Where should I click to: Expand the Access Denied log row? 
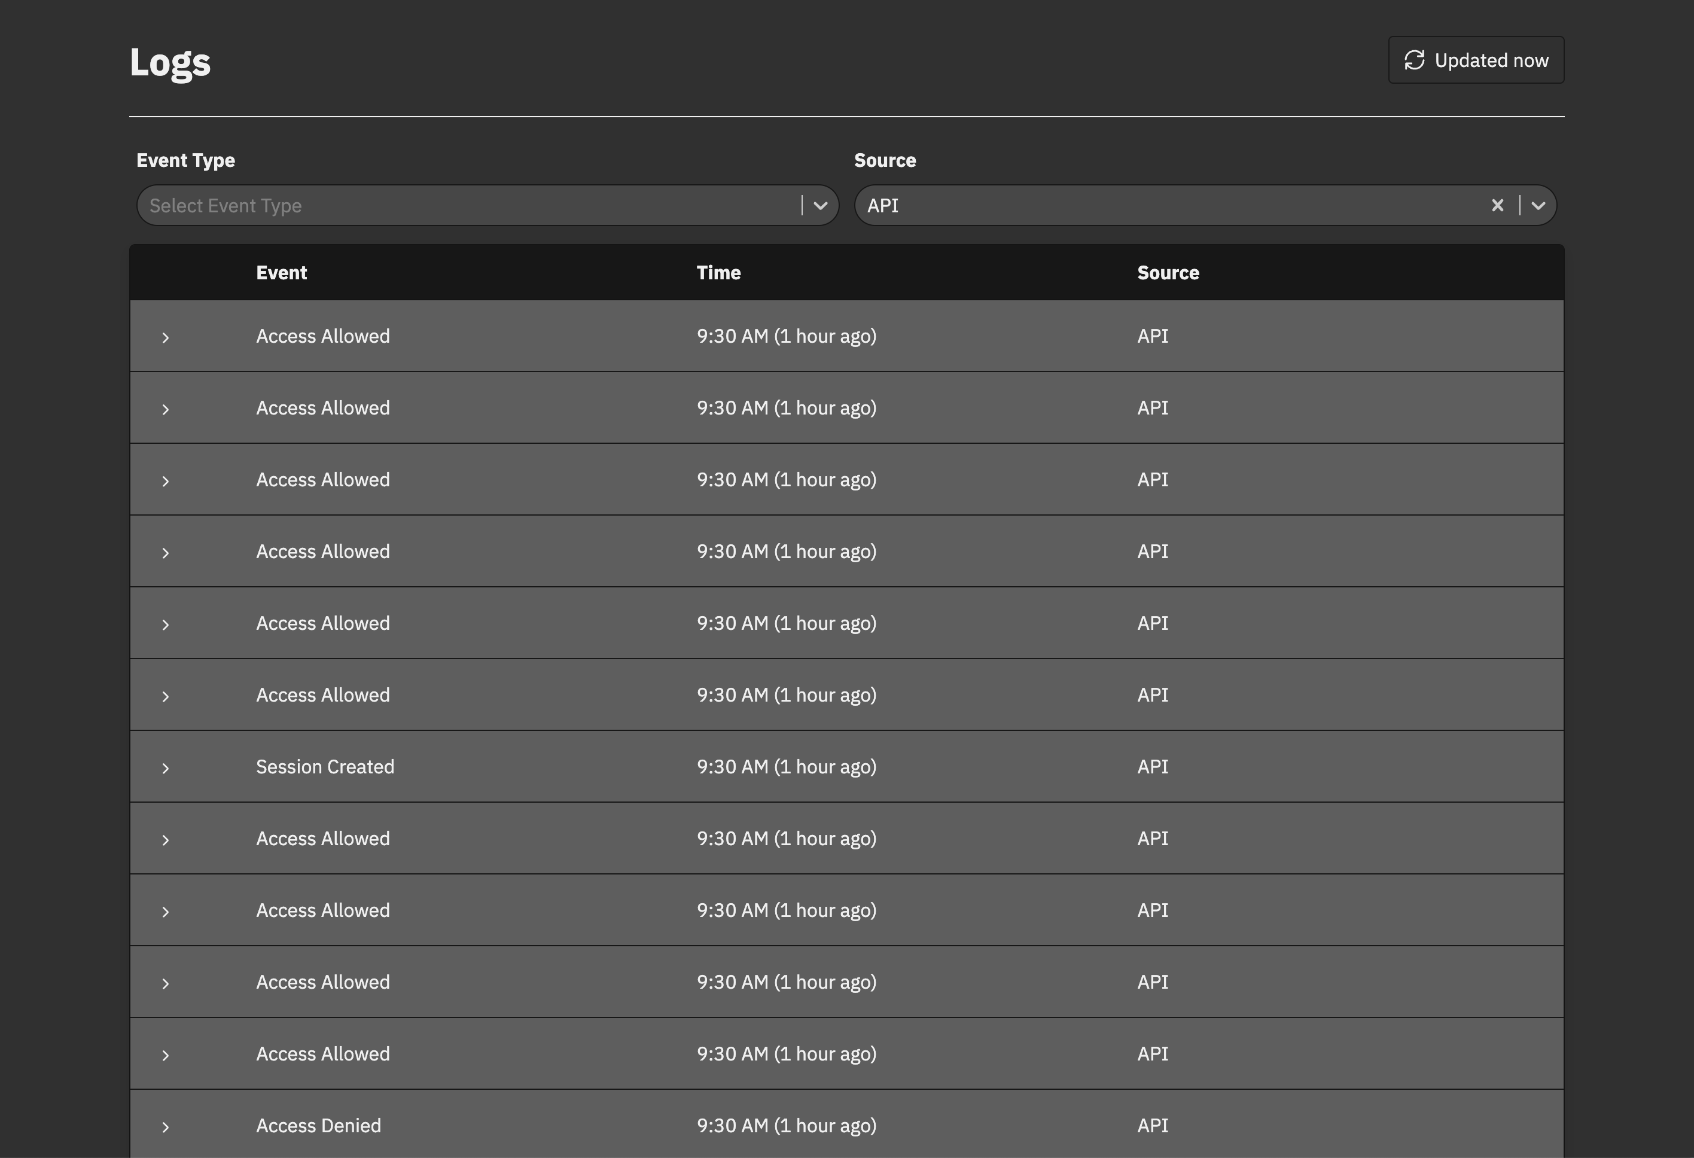click(x=166, y=1127)
